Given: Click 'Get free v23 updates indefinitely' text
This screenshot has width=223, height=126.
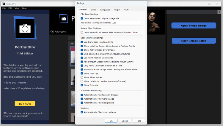Looking at the screenshot, I should 25,88.
